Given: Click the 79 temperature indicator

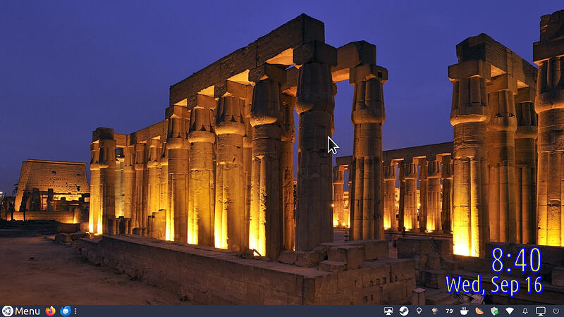Looking at the screenshot, I should [449, 311].
